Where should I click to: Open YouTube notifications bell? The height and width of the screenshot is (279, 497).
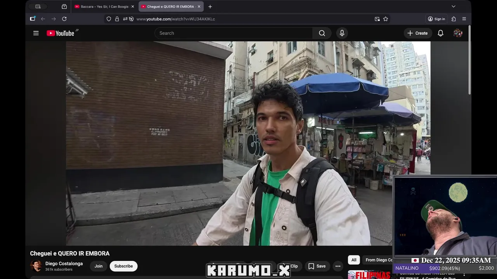441,33
